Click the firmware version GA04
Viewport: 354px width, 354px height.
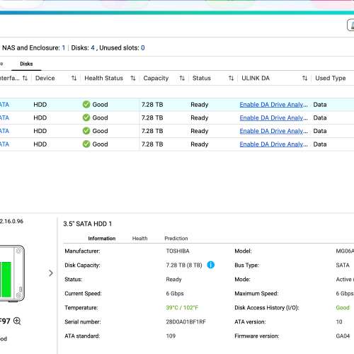pyautogui.click(x=343, y=336)
